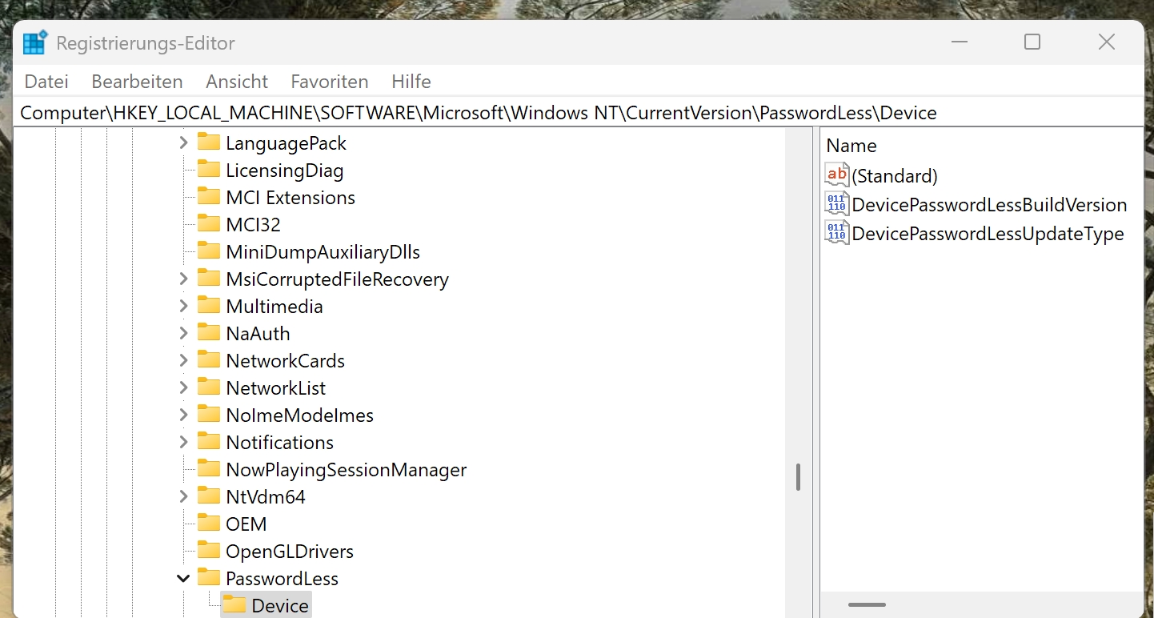Click the LanguagePack folder icon
1154x618 pixels.
(209, 142)
